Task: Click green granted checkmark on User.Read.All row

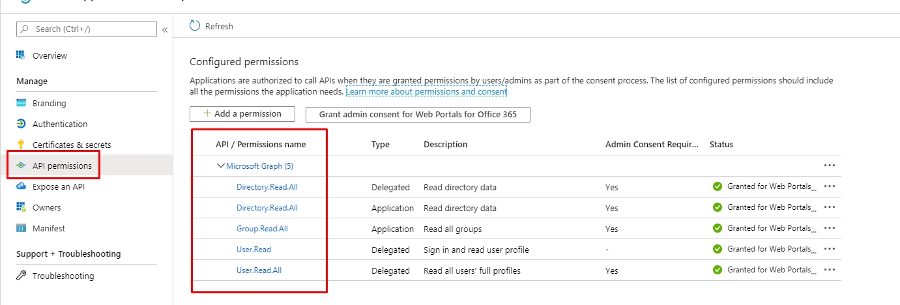Action: pos(718,270)
